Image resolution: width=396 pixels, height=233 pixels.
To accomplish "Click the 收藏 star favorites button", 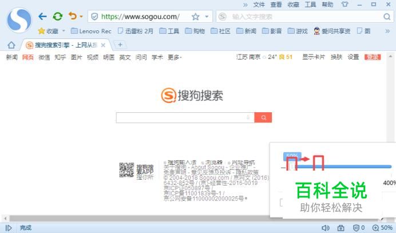I will [48, 31].
